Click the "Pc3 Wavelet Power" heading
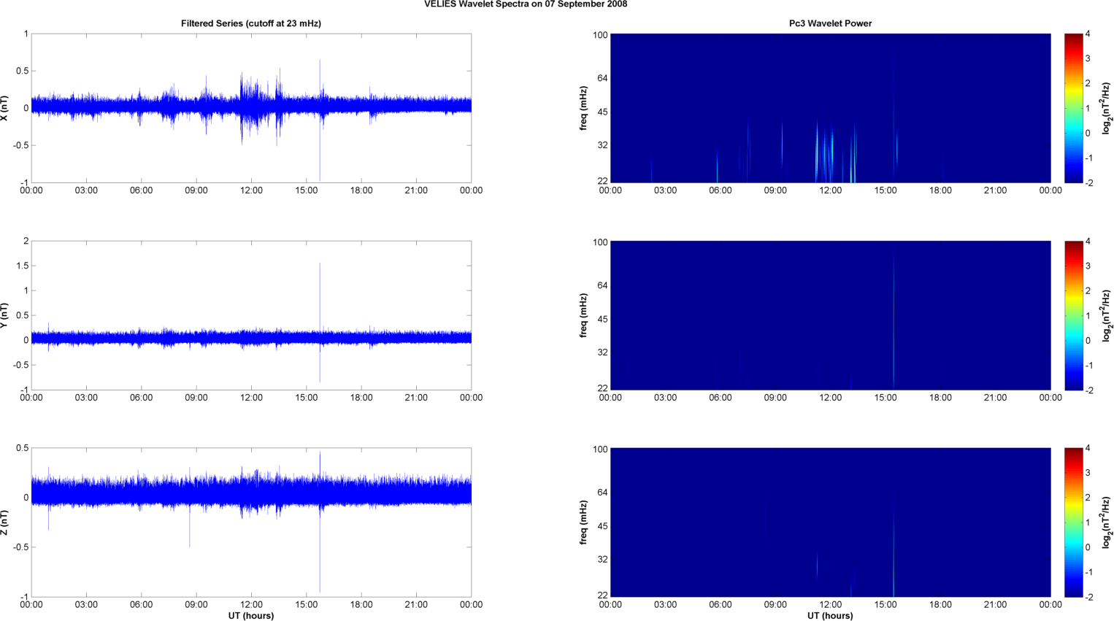This screenshot has height=621, width=1114. [830, 23]
